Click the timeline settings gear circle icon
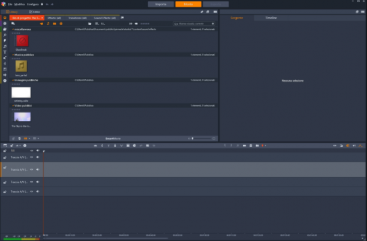367x241 pixels. [25, 145]
